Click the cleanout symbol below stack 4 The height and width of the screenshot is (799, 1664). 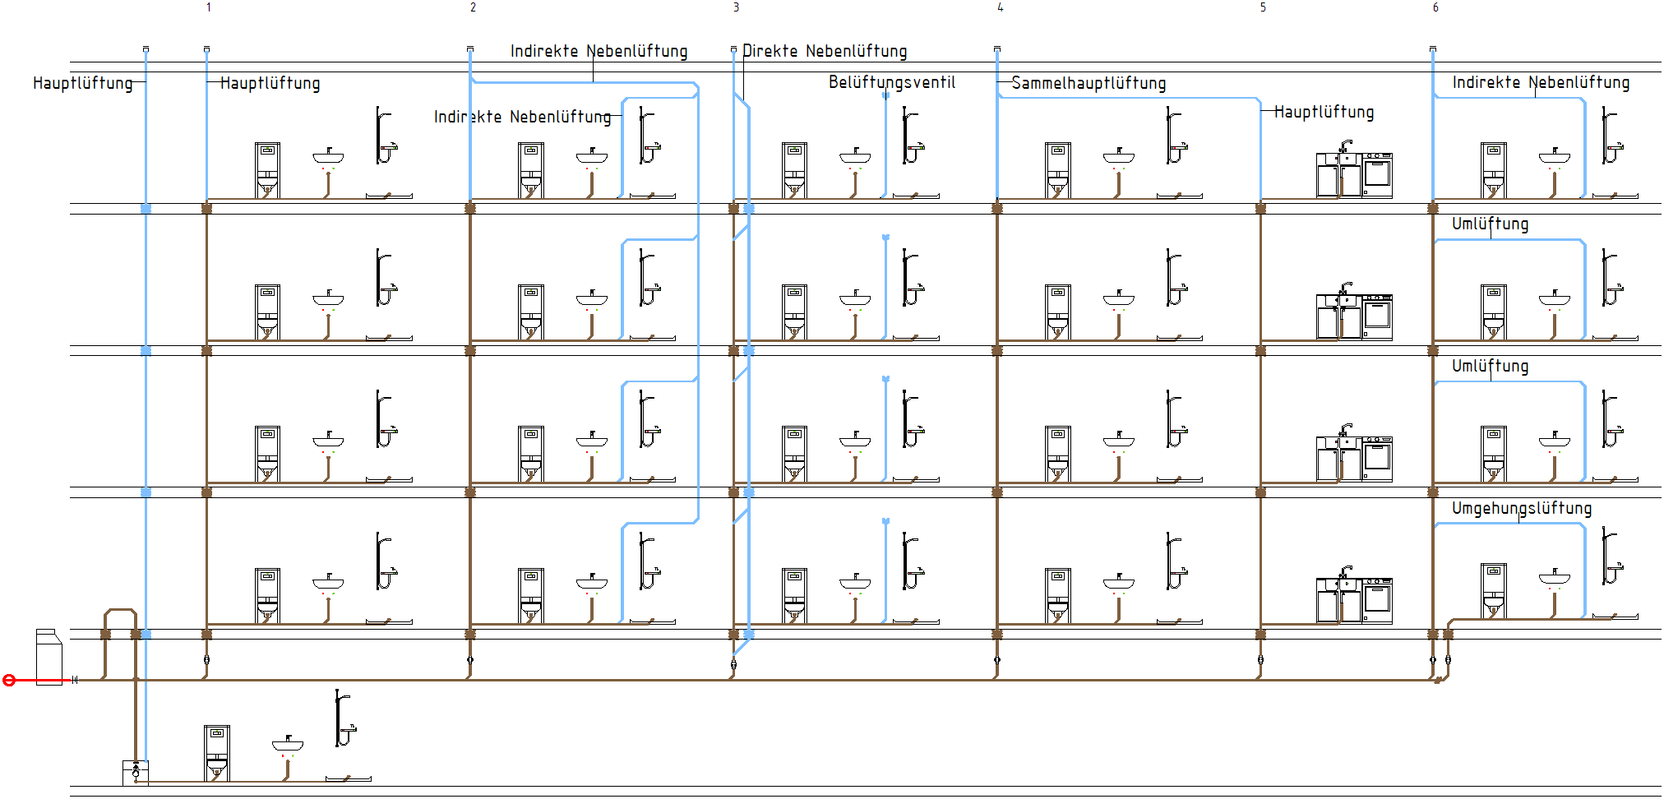pos(997,659)
